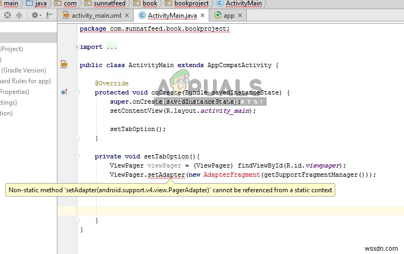
Task: Click setTabOption() call inside onCreate
Action: [138, 129]
